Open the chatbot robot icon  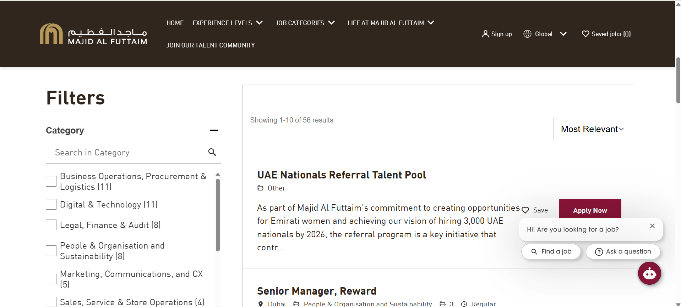(x=649, y=273)
